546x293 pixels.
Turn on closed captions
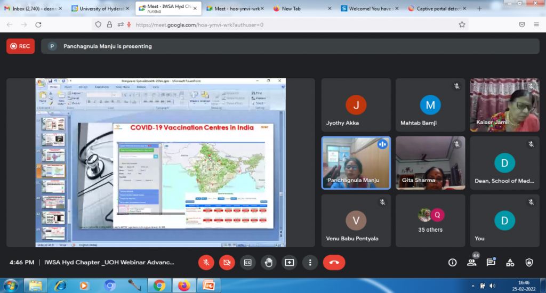pos(247,262)
